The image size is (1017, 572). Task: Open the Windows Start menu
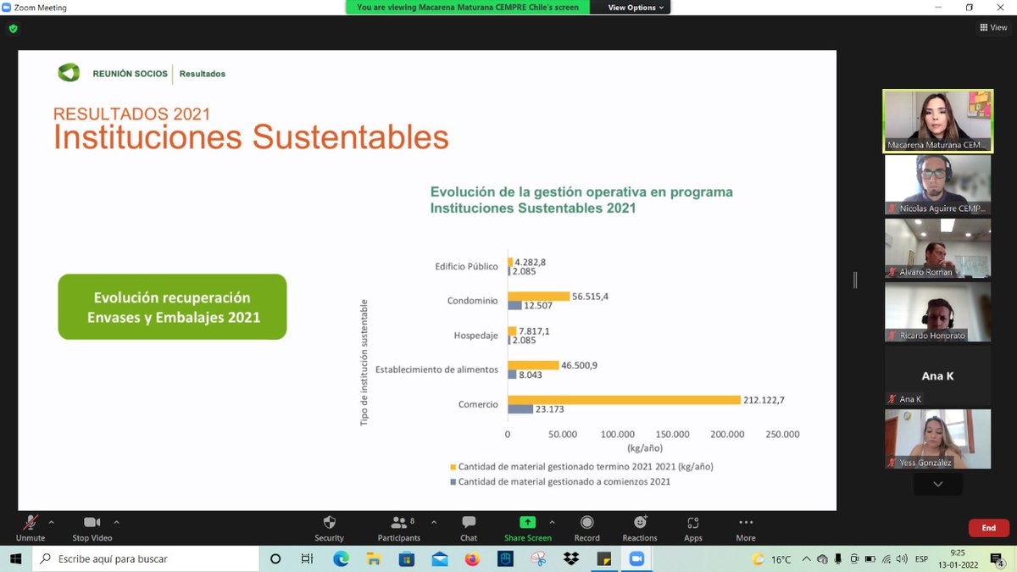[14, 558]
